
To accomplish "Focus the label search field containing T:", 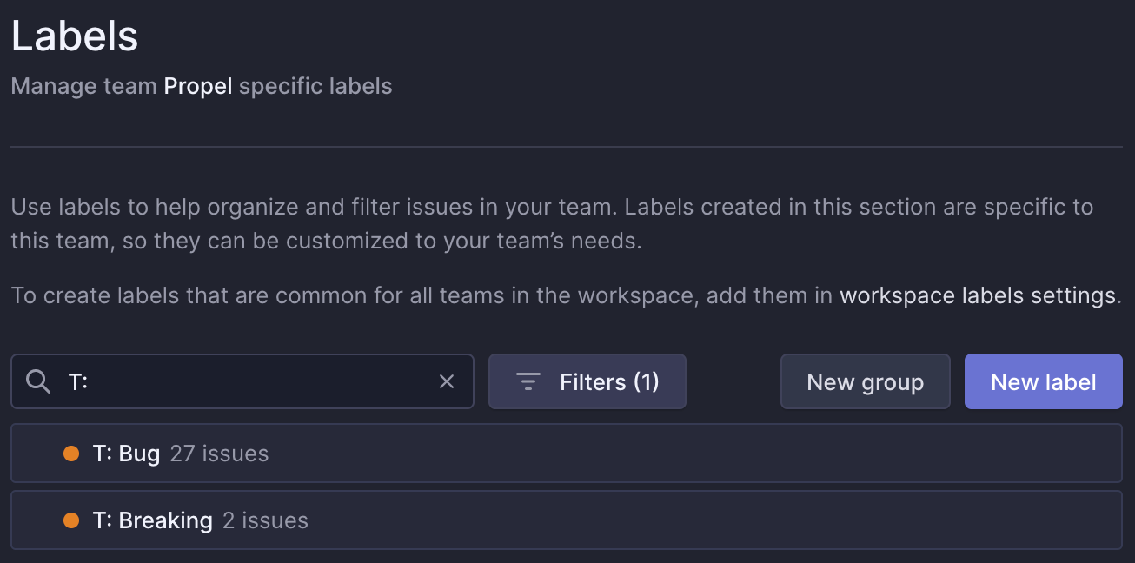I will point(252,381).
